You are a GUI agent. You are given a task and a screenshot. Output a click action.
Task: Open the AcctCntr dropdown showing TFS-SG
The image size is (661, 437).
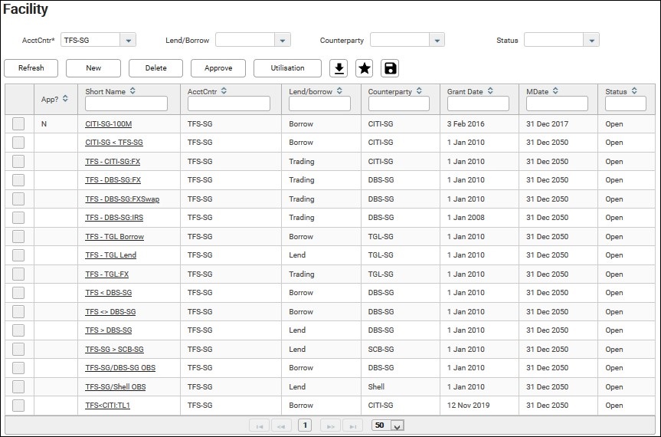pos(128,40)
